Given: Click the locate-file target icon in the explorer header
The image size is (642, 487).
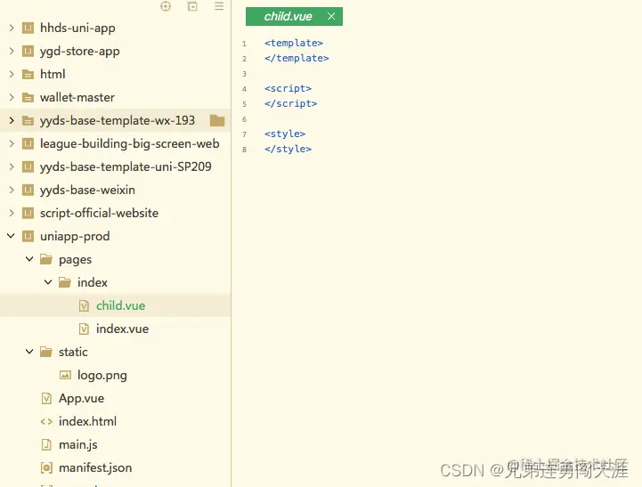Looking at the screenshot, I should pyautogui.click(x=166, y=6).
